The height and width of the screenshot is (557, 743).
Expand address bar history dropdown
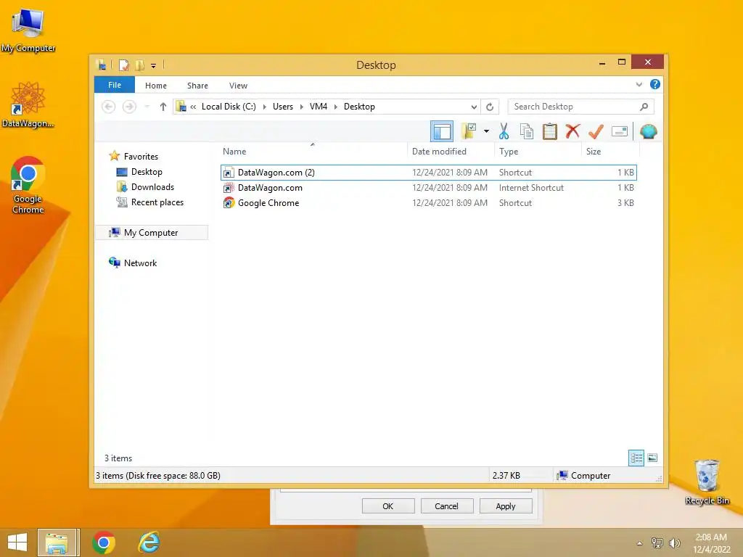pyautogui.click(x=474, y=107)
